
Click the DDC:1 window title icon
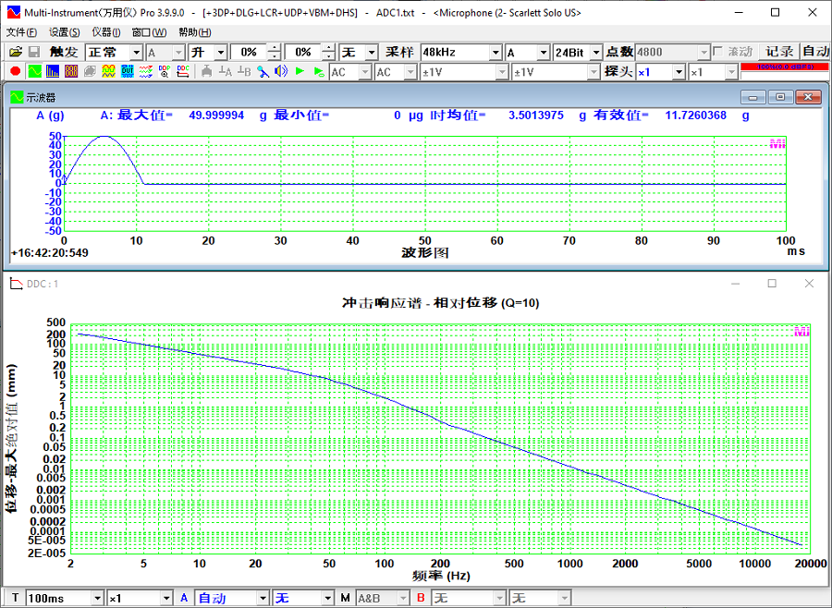[x=17, y=284]
